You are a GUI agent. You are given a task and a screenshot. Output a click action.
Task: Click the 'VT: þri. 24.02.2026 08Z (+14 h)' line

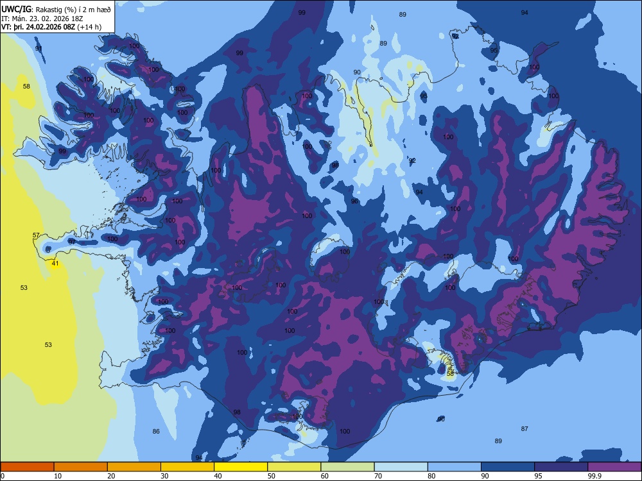pos(51,28)
